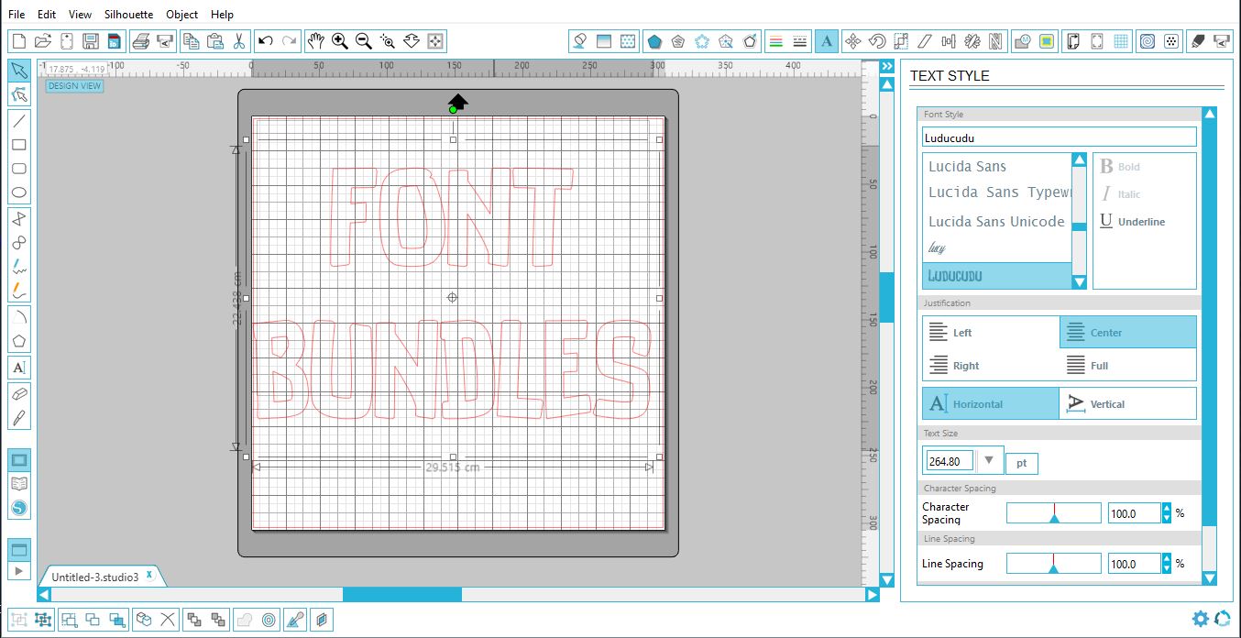This screenshot has height=638, width=1241.
Task: Select Lucida Sans from the font list
Action: pos(968,166)
